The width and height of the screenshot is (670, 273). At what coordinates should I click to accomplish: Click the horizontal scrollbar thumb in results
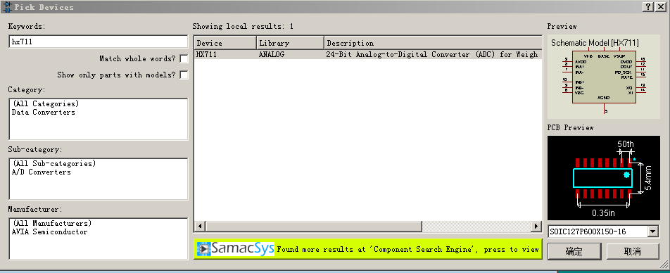point(314,226)
